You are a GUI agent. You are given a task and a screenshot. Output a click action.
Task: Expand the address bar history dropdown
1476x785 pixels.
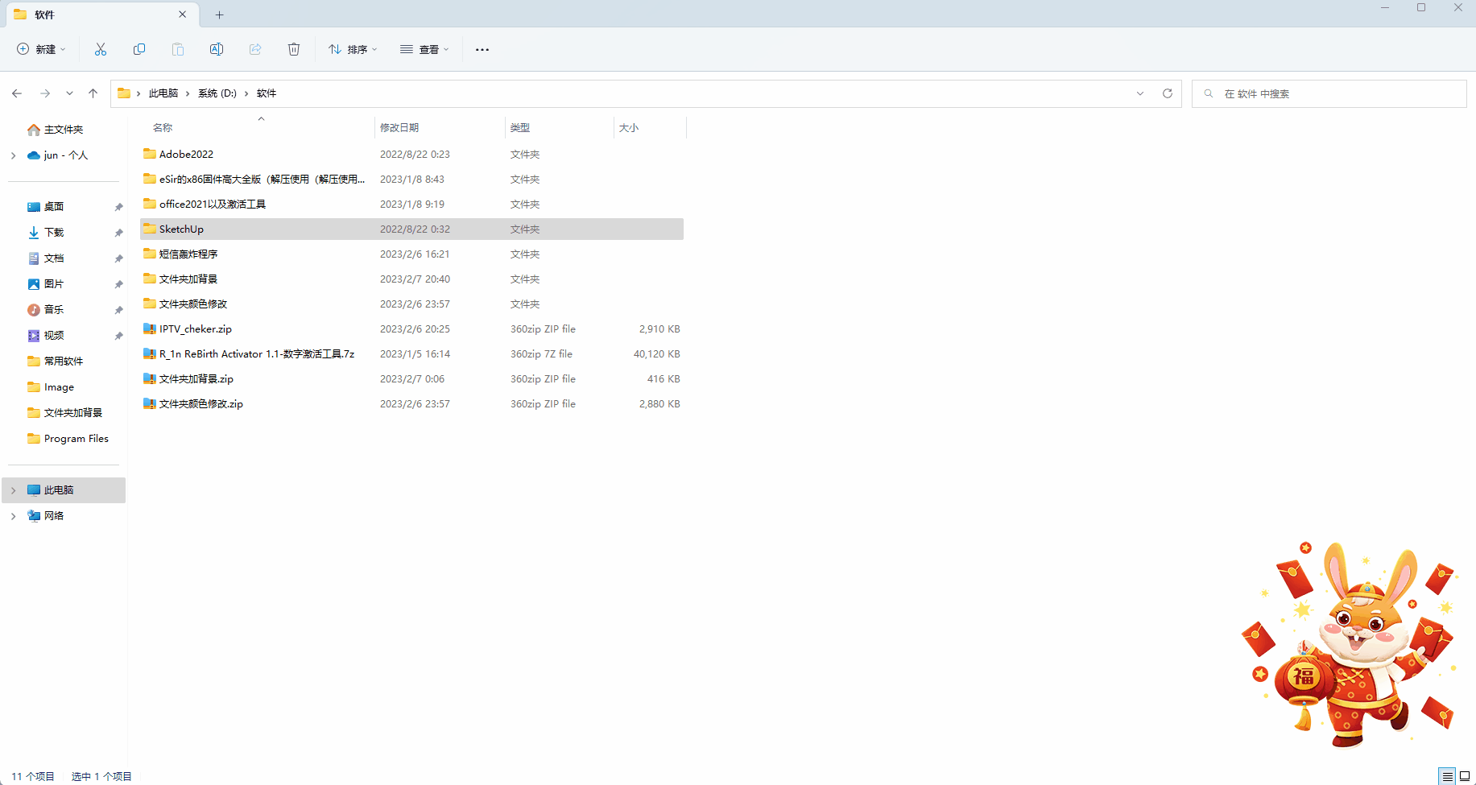[1140, 93]
